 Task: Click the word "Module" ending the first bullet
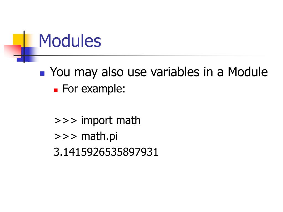point(248,72)
